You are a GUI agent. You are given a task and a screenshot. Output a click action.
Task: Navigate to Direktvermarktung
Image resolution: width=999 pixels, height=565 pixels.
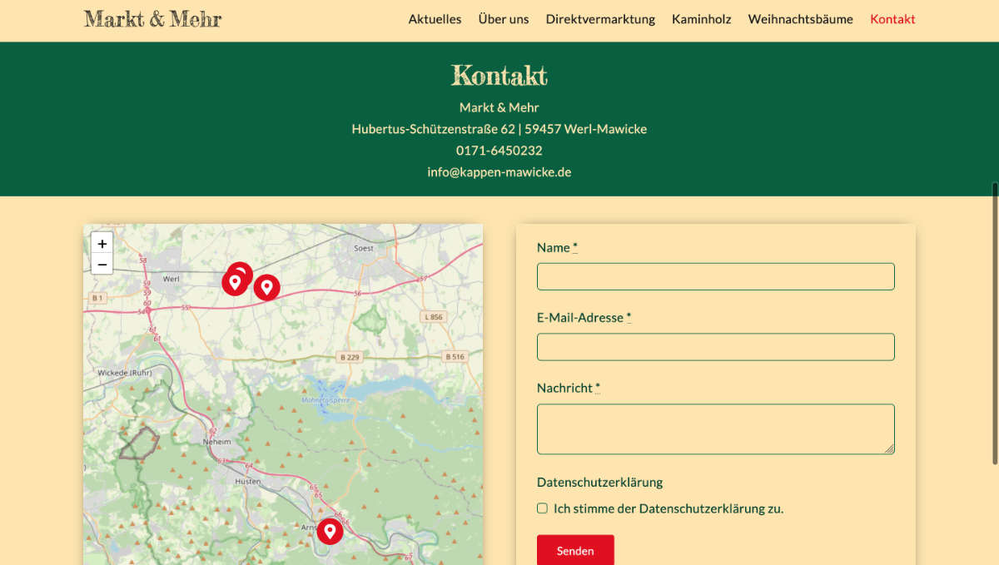pos(600,19)
